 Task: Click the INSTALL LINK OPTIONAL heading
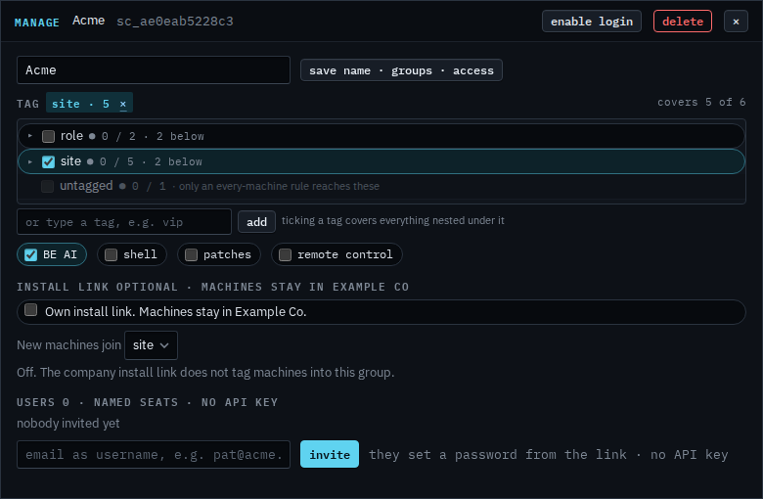212,287
